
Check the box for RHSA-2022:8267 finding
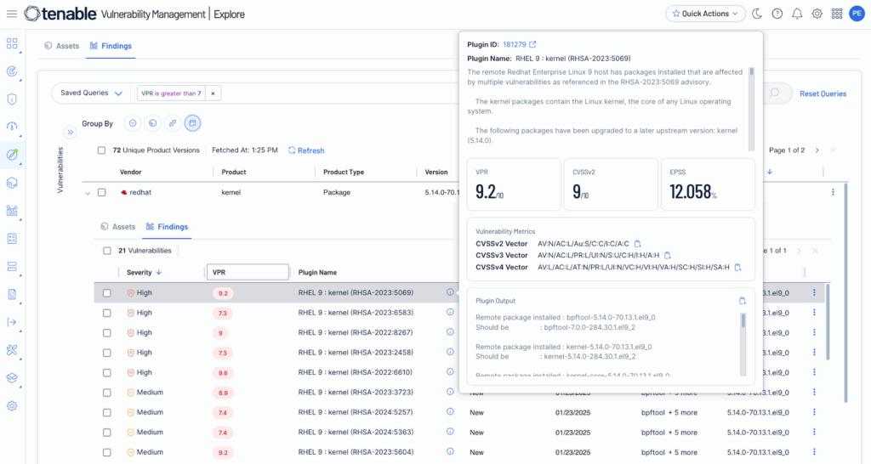coord(106,333)
